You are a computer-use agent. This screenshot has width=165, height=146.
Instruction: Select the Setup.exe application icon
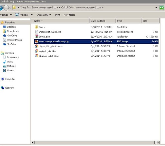coord(36,36)
